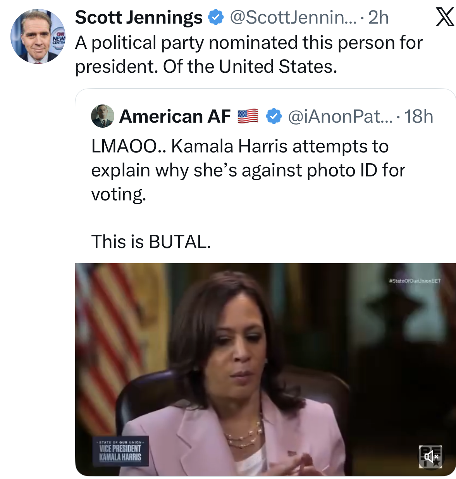Click Scott Jennings' blue verified badge
Viewport: 456px width, 479px height.
216,17
